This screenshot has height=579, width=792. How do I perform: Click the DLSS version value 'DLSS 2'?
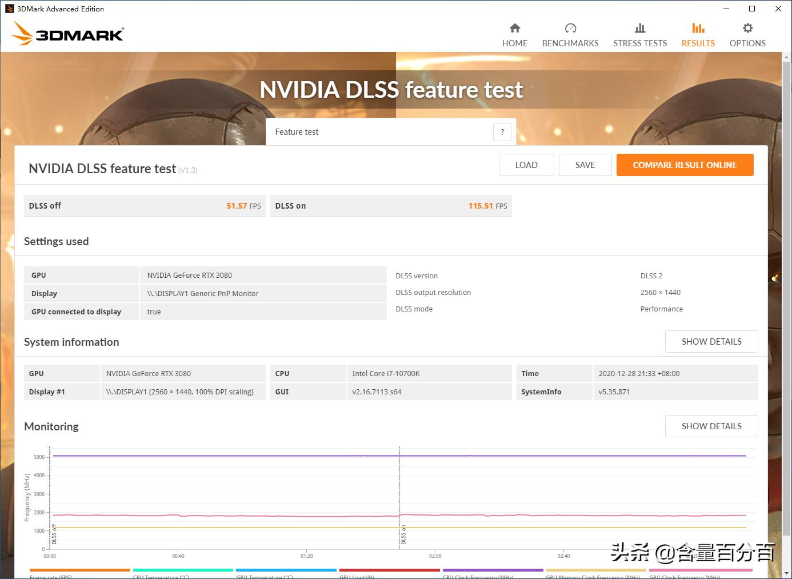click(x=651, y=275)
